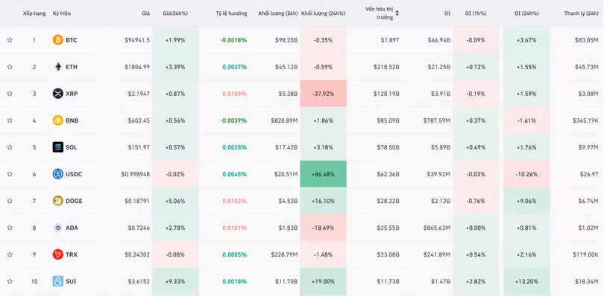Open the XRP symbol link

72,94
